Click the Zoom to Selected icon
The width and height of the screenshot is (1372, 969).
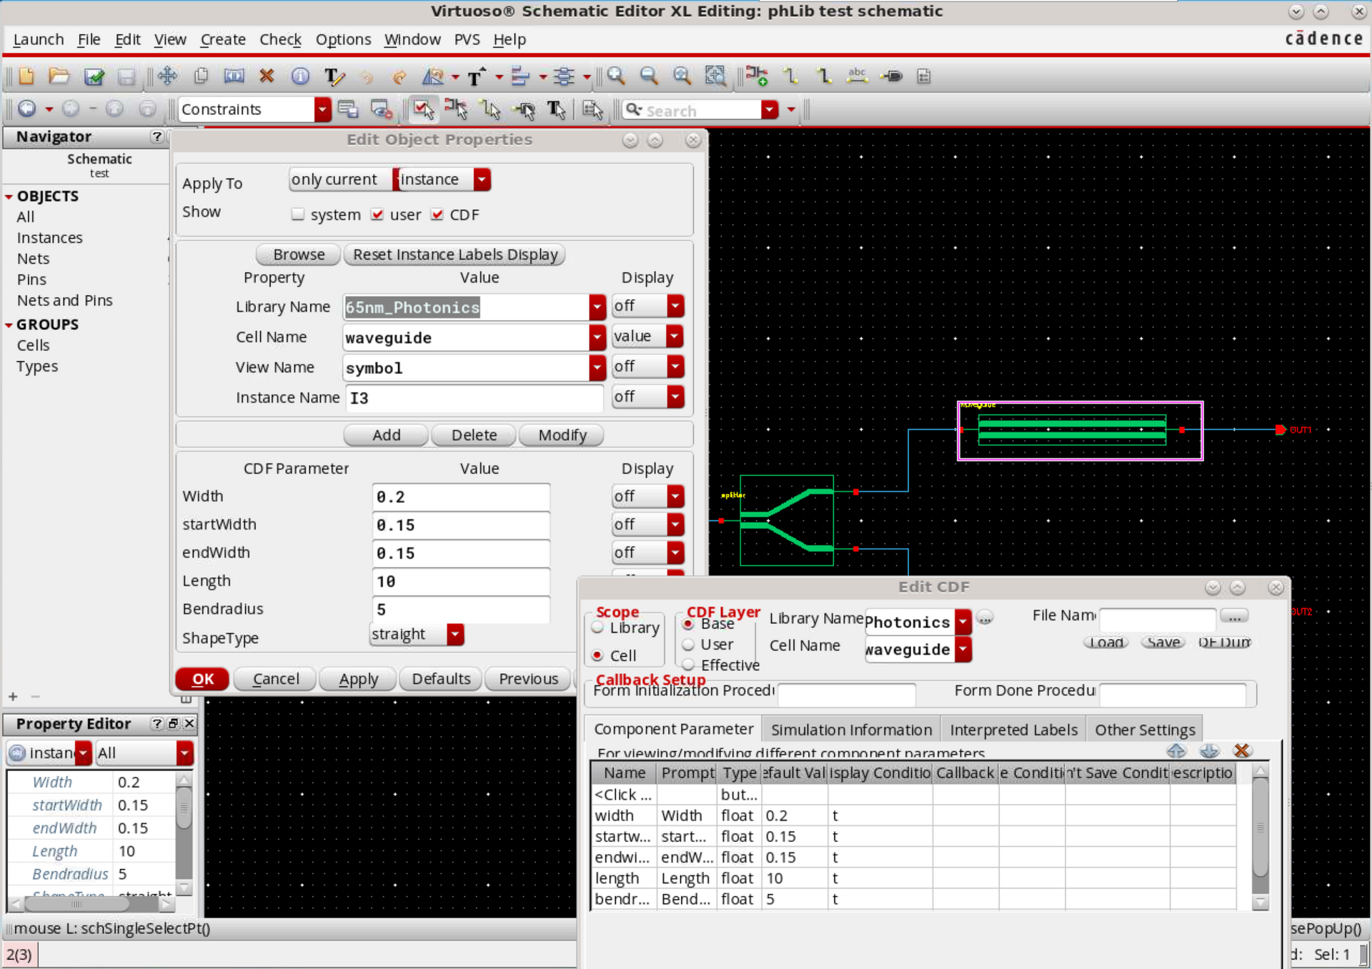pos(715,76)
